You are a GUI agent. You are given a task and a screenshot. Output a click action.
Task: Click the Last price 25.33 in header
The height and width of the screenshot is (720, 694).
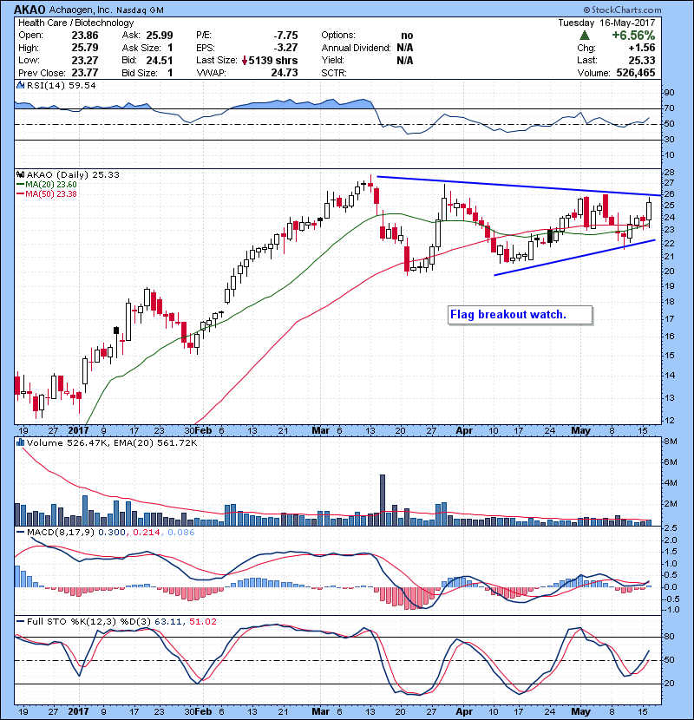click(642, 60)
